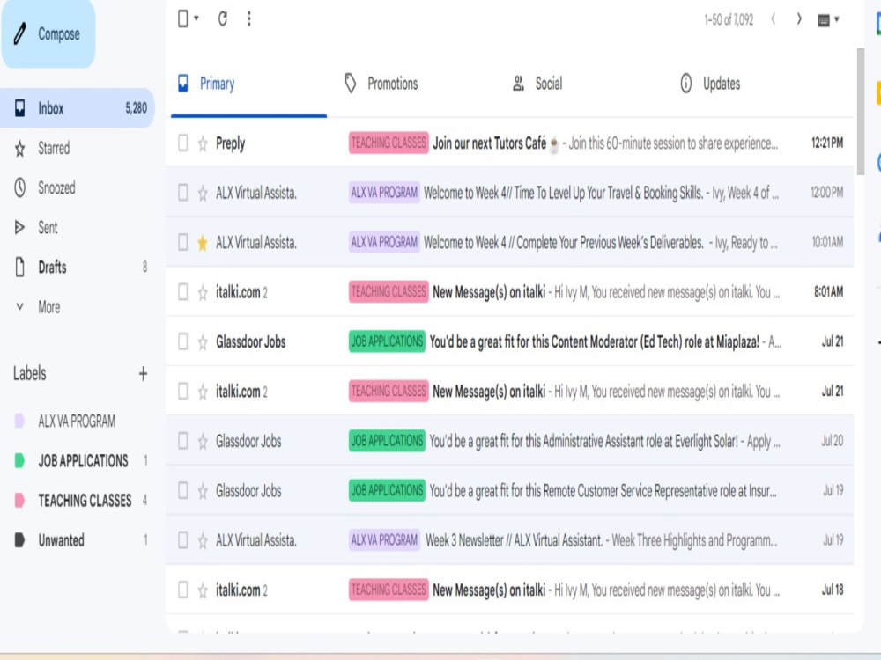Image resolution: width=881 pixels, height=660 pixels.
Task: Switch to the Primary tab
Action: point(249,84)
